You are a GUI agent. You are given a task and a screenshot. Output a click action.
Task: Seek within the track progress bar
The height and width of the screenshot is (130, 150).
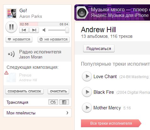pos(44,24)
